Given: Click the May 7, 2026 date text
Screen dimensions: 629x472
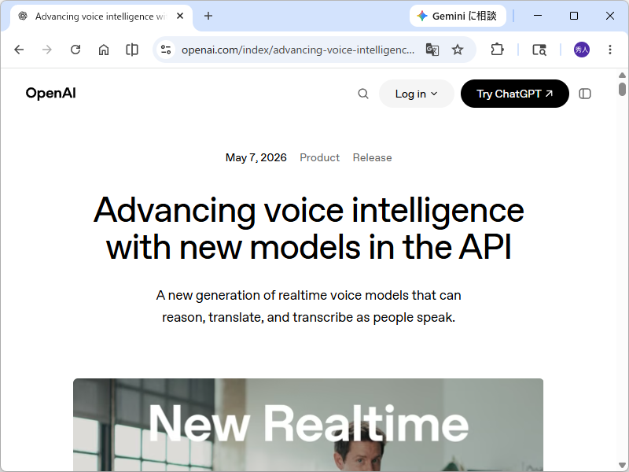Looking at the screenshot, I should [256, 158].
